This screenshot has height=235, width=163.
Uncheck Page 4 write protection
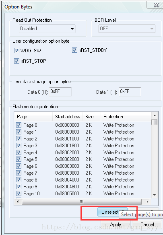click(x=19, y=153)
